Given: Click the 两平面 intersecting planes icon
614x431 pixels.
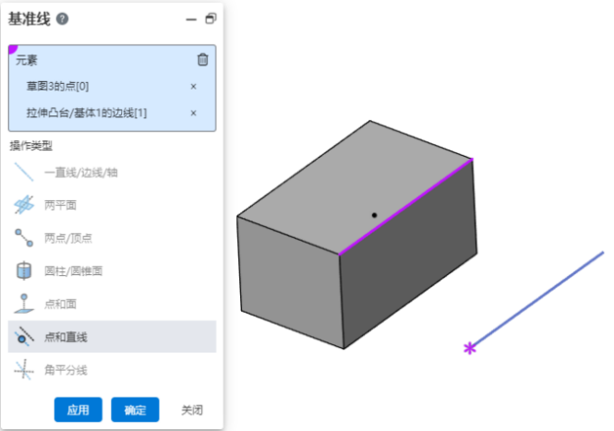Looking at the screenshot, I should pyautogui.click(x=24, y=205).
